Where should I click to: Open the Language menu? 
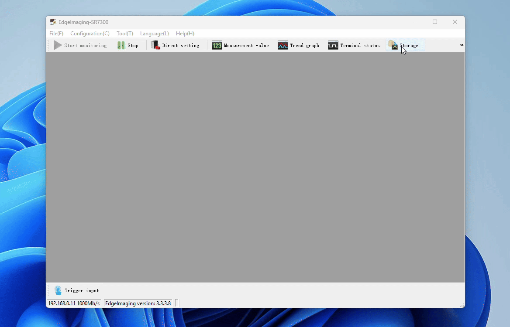[154, 34]
